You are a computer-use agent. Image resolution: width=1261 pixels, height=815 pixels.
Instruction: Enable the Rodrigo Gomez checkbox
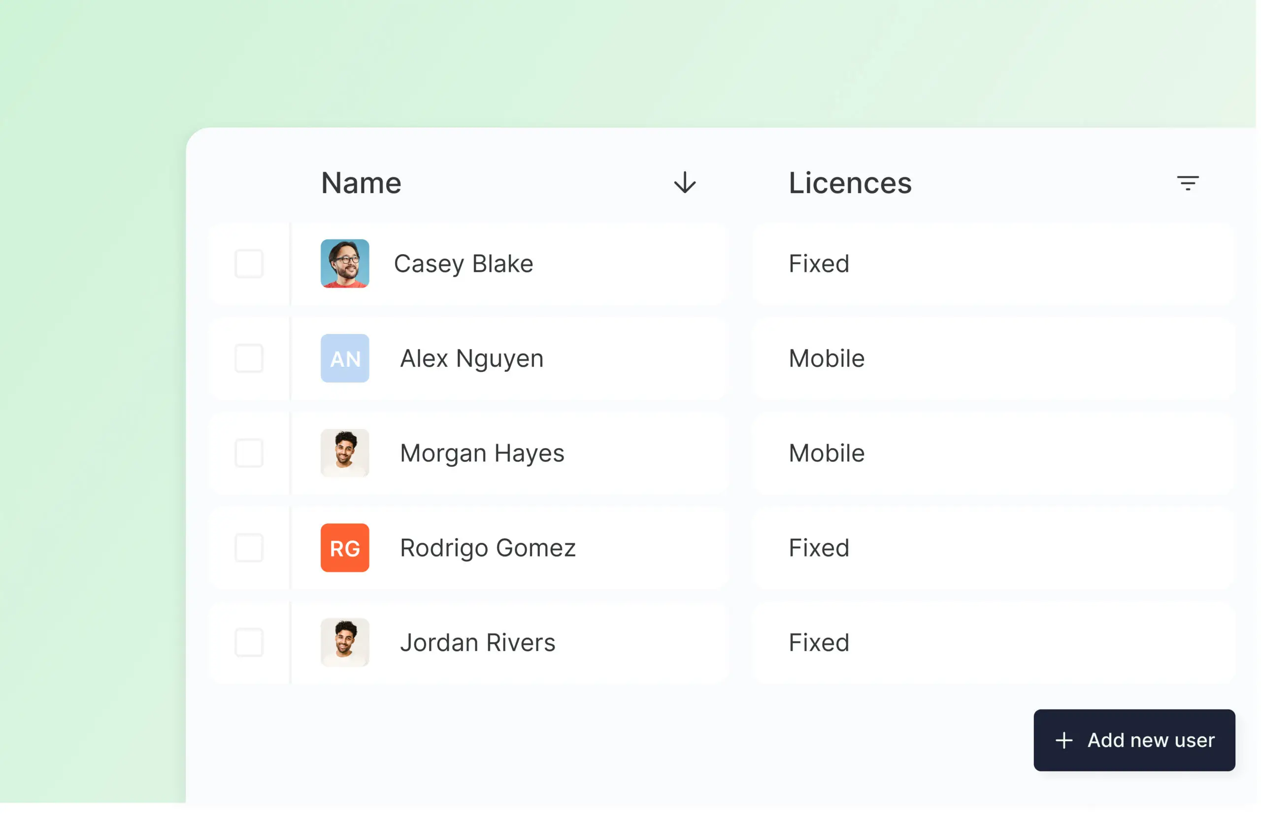click(249, 548)
